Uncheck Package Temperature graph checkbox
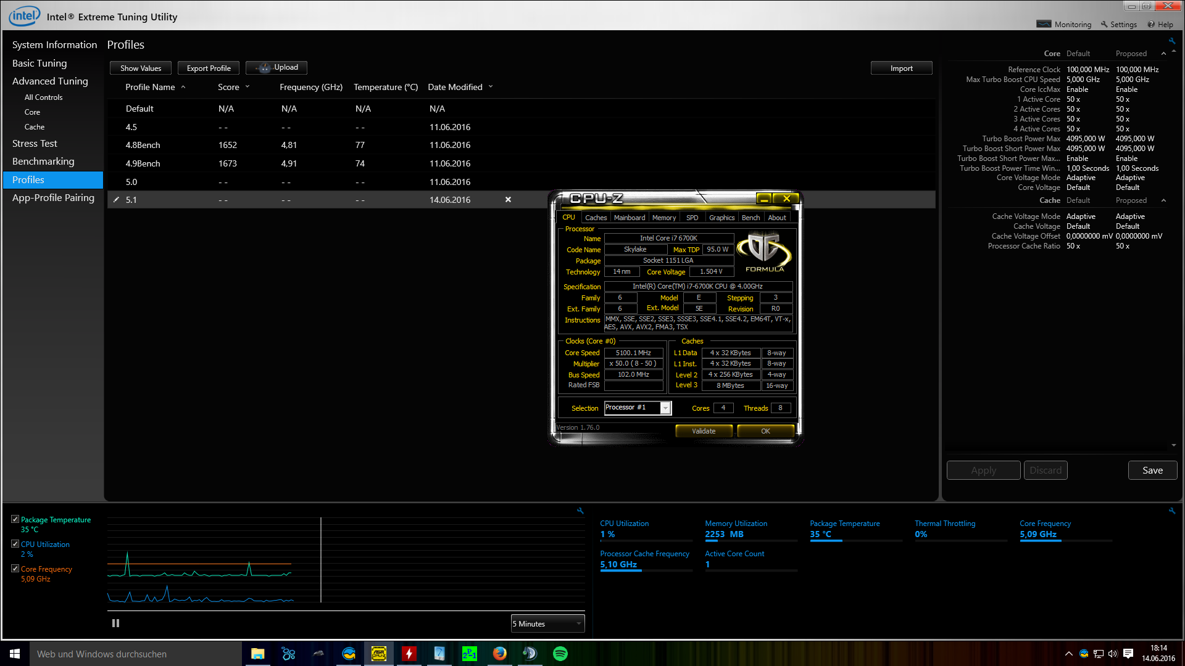Viewport: 1185px width, 666px height. (x=15, y=519)
